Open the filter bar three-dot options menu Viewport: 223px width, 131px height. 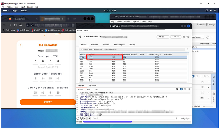(188, 49)
